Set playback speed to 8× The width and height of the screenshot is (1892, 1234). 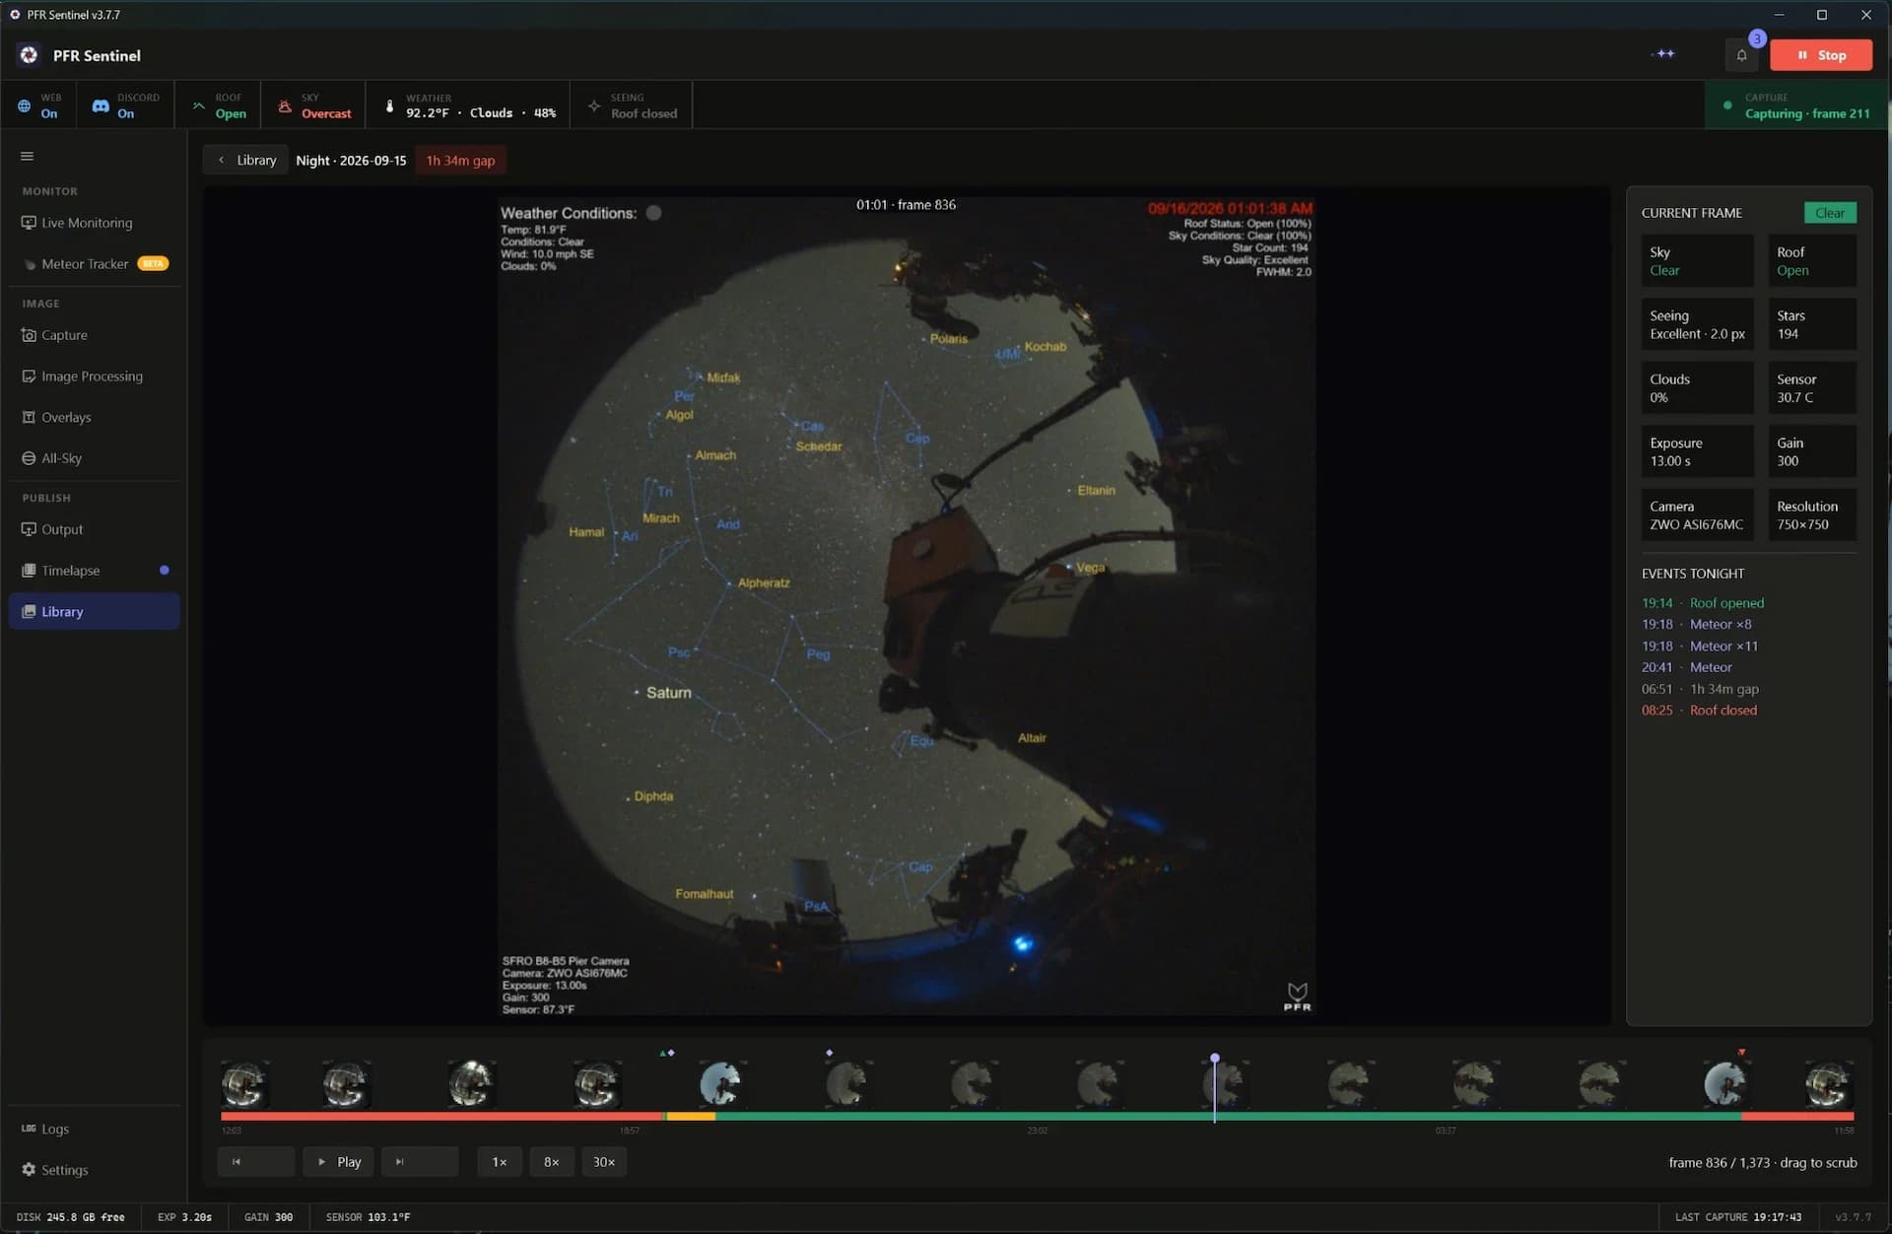pyautogui.click(x=552, y=1162)
